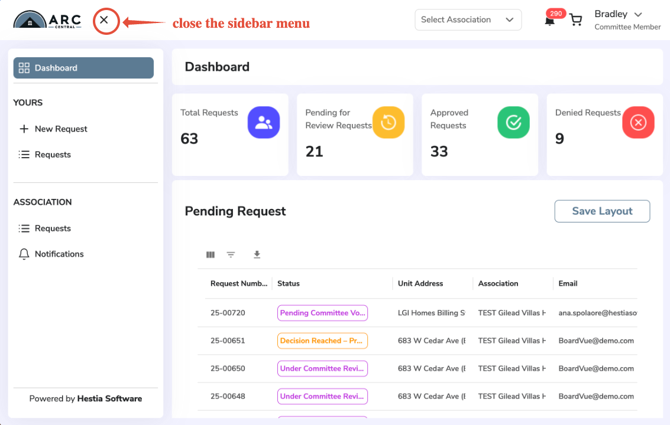Click the Denied Requests count 9
Image resolution: width=670 pixels, height=425 pixels.
click(x=560, y=139)
